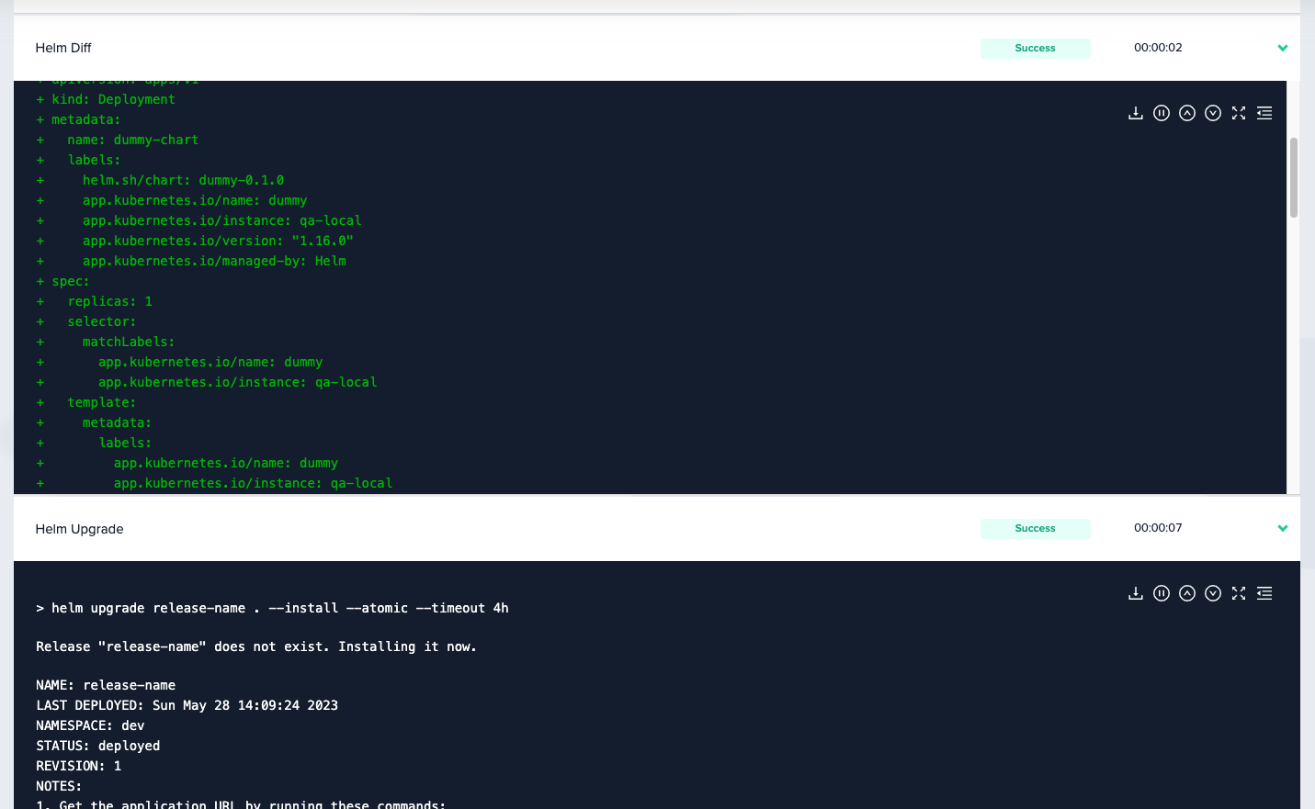Jump to top of Helm Diff log
The width and height of the screenshot is (1315, 809).
(x=1187, y=113)
